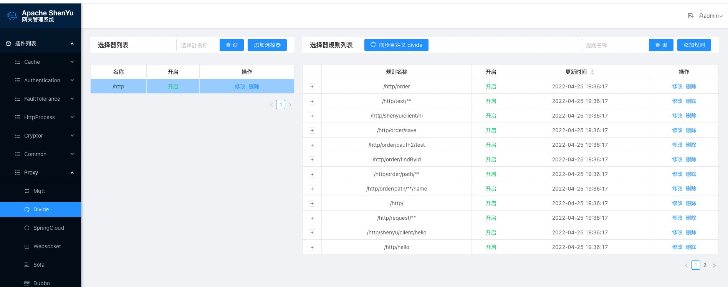Click the icon left of admin
The height and width of the screenshot is (287, 728).
pyautogui.click(x=690, y=16)
